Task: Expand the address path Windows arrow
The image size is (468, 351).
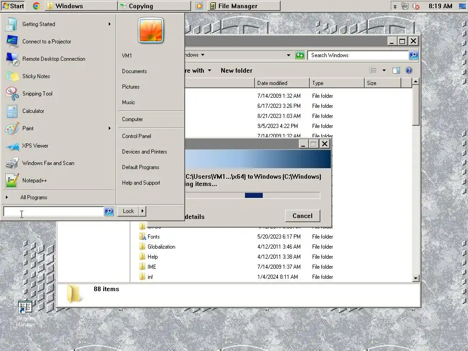Action: (202, 55)
